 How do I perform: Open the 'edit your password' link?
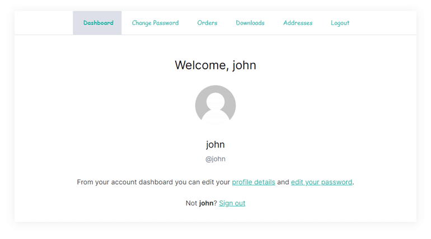(x=322, y=182)
